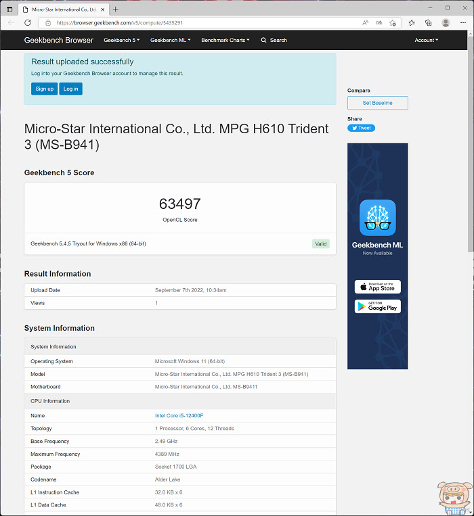Open a new browser tab
The height and width of the screenshot is (516, 474).
[x=115, y=9]
